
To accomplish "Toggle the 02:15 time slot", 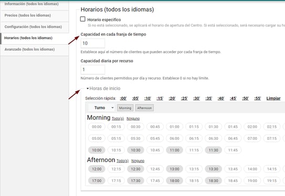I will pos(272,127).
